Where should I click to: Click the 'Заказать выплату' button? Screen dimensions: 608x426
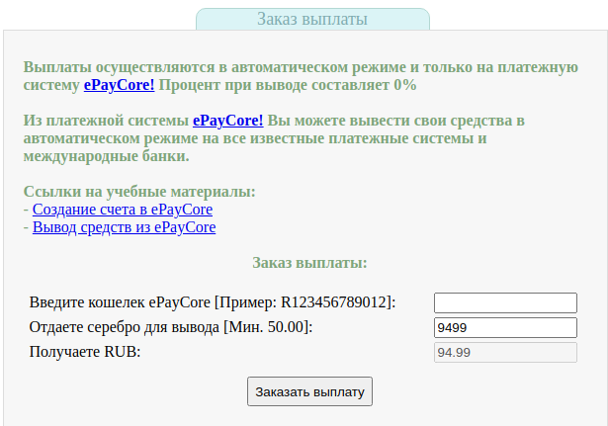309,391
